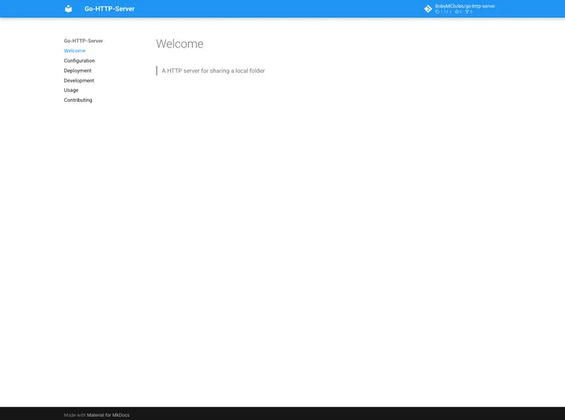Screen dimensions: 565x420
Task: Click the MkDocs book logo icon
Action: pyautogui.click(x=68, y=9)
